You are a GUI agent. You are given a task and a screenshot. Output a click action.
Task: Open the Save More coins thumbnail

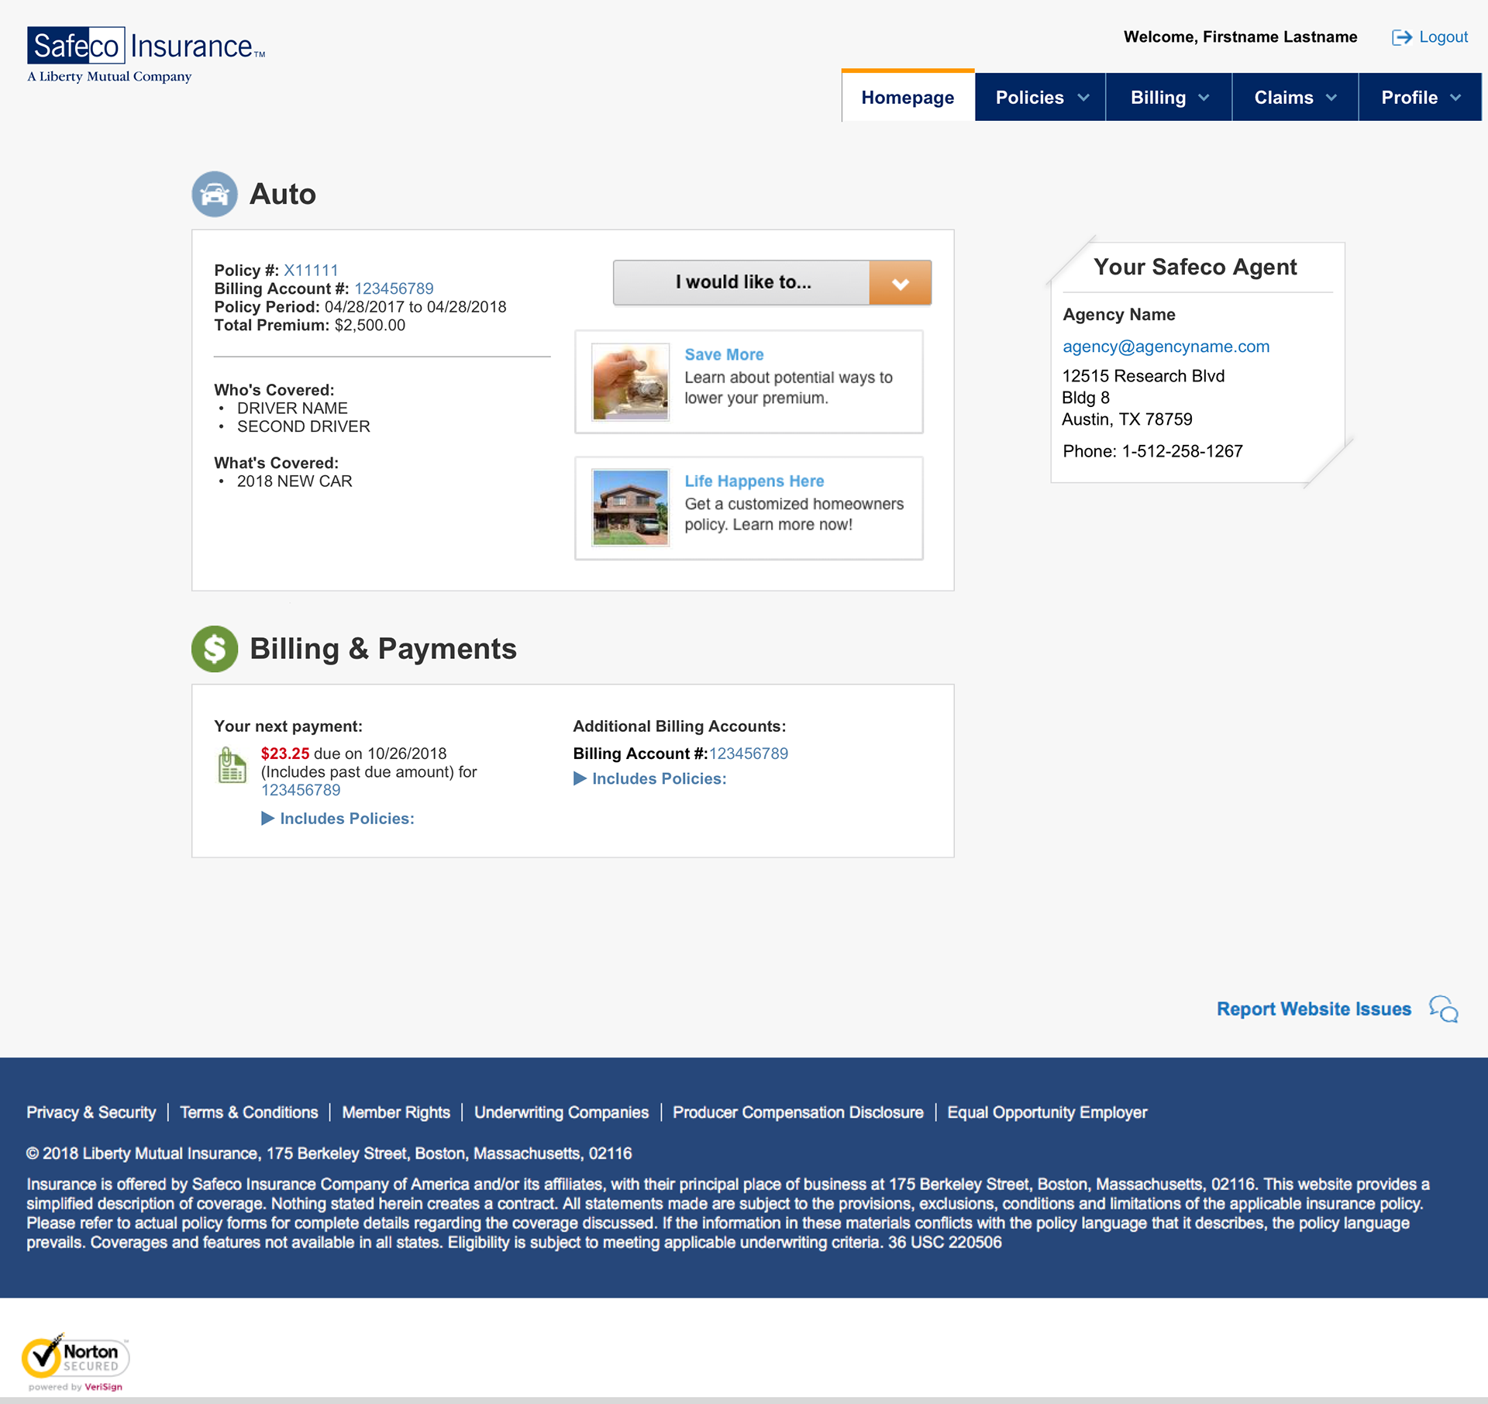tap(630, 381)
